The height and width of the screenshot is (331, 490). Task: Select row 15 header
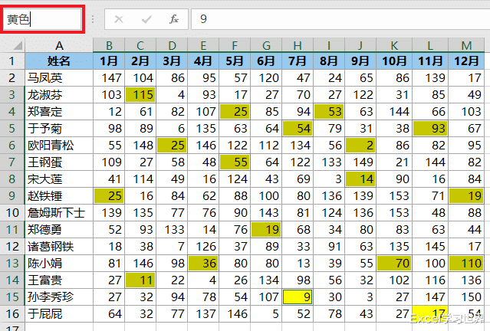(12, 297)
